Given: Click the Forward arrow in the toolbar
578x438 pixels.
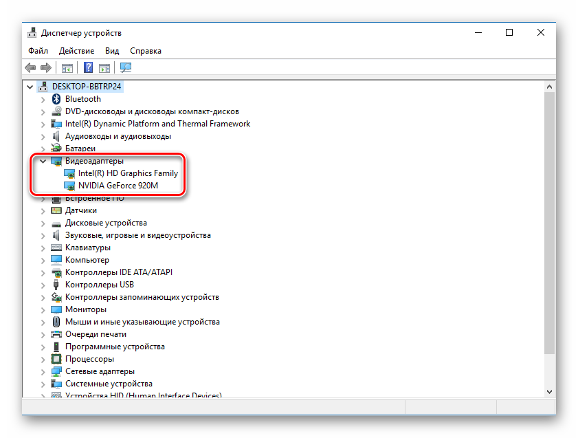Looking at the screenshot, I should tap(45, 67).
